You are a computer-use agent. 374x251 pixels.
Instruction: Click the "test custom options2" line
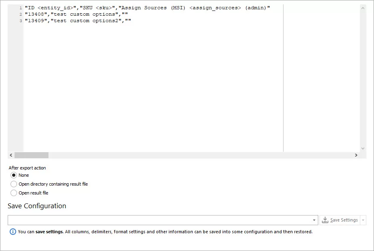coord(78,21)
